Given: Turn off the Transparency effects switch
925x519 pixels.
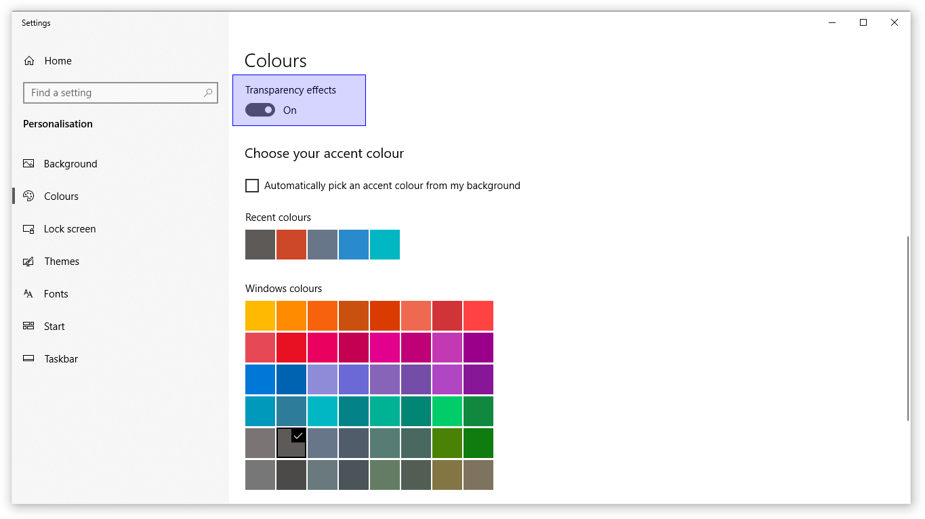Looking at the screenshot, I should pos(260,110).
